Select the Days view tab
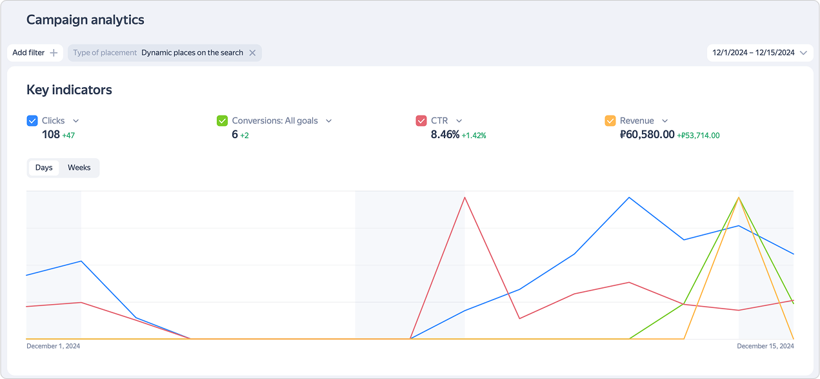This screenshot has width=820, height=379. (x=44, y=168)
